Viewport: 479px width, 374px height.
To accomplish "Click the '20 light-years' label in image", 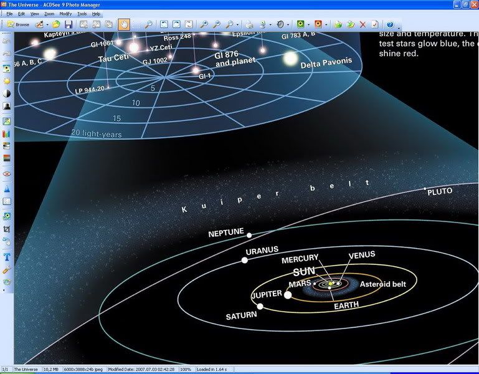I will 96,133.
